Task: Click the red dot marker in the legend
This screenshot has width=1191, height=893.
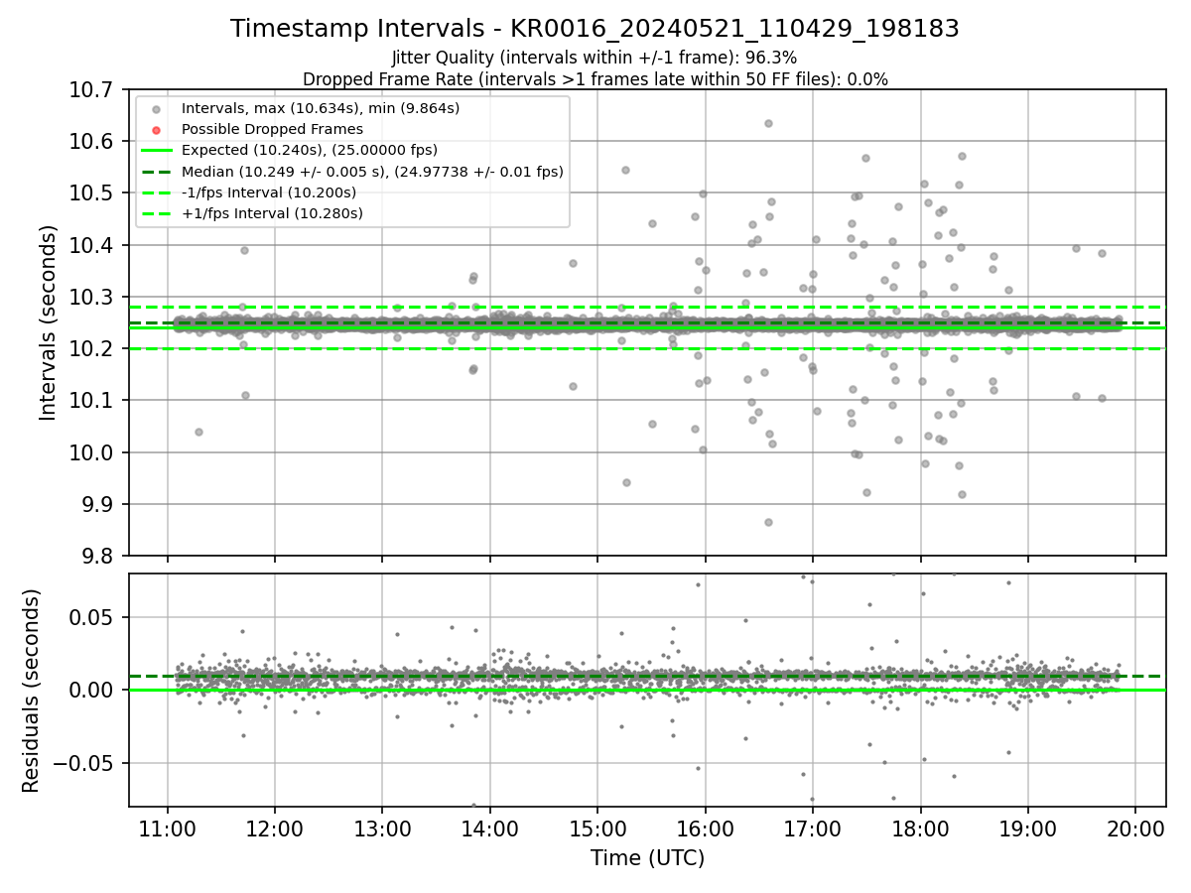Action: [156, 130]
